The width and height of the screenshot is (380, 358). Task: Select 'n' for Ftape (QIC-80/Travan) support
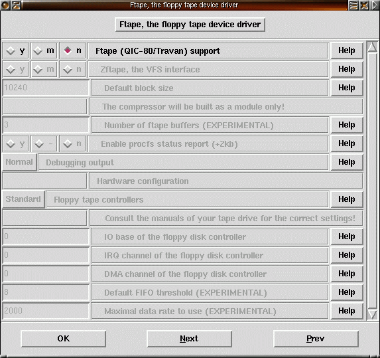click(x=73, y=50)
